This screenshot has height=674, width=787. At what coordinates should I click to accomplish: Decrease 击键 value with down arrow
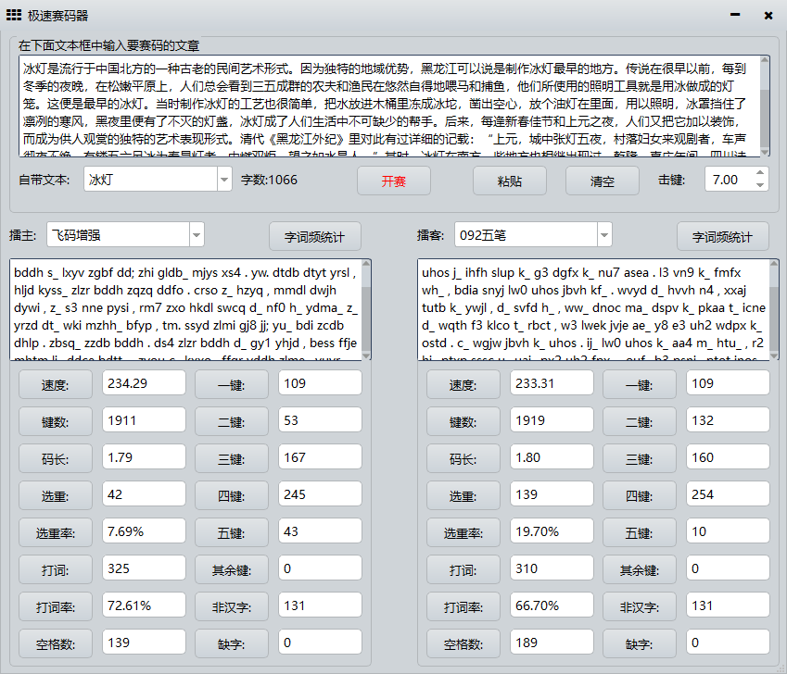760,185
